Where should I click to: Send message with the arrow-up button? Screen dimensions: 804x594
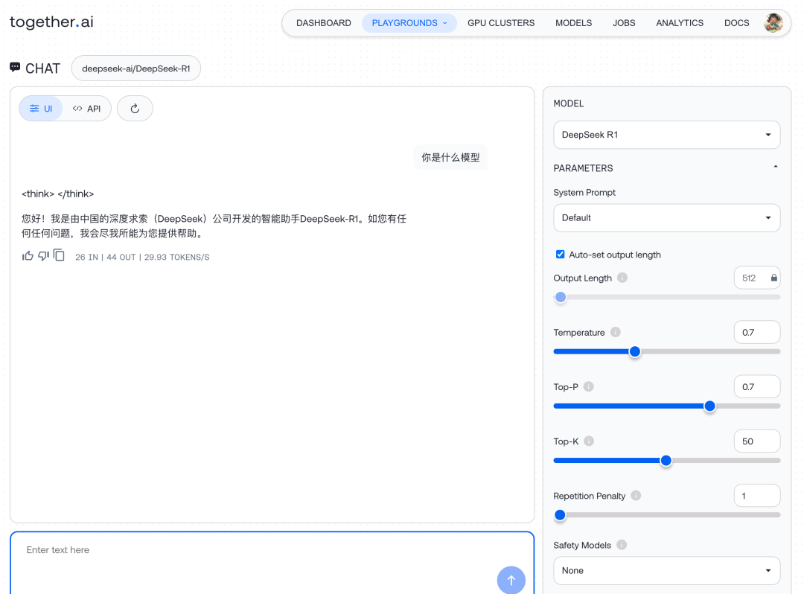tap(511, 580)
